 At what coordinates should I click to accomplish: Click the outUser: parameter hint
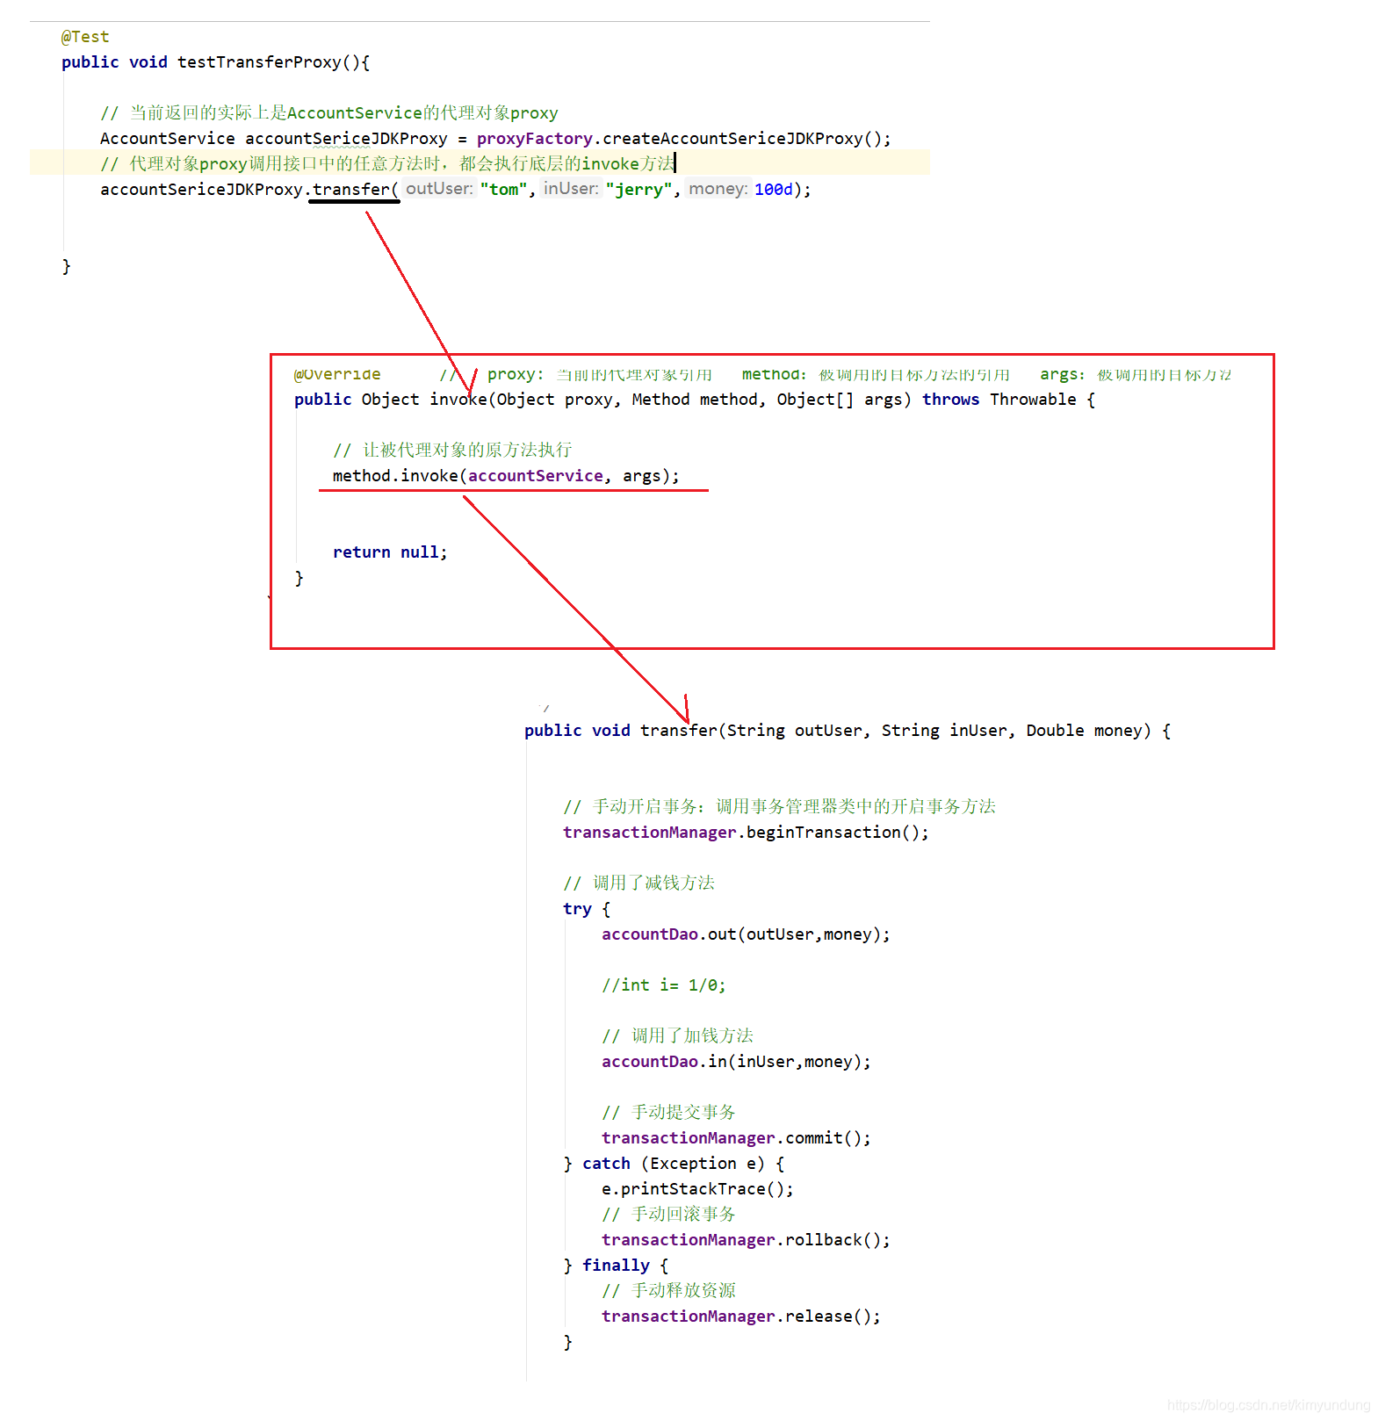click(439, 189)
